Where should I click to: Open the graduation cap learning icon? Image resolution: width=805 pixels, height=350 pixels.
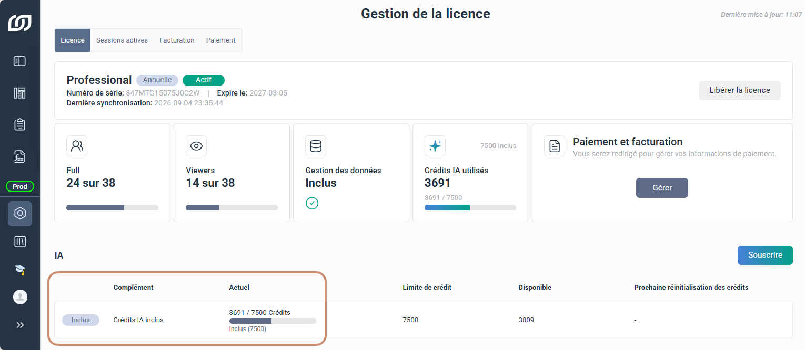[20, 270]
